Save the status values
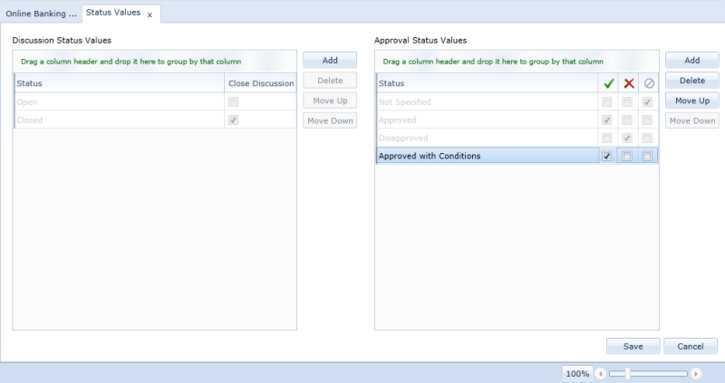Screen dimensions: 725x383 633,346
